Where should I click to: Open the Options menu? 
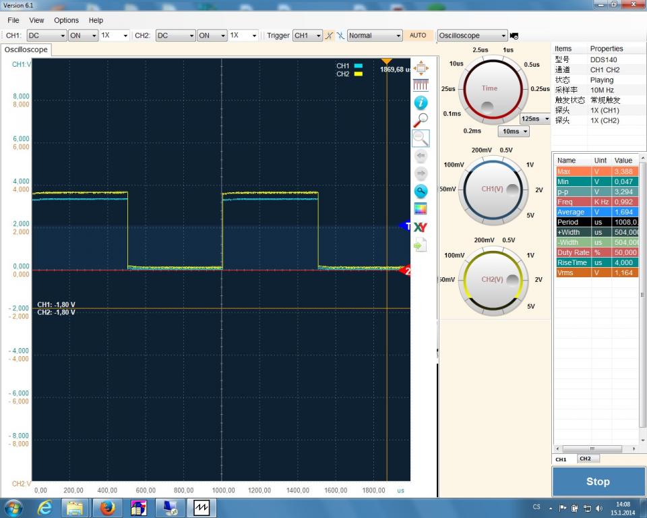pos(66,20)
